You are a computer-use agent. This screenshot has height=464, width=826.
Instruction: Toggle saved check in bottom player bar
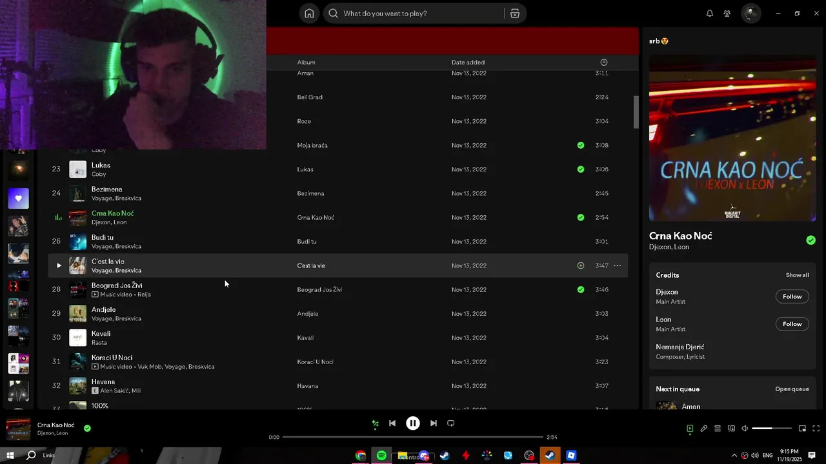[x=87, y=428]
